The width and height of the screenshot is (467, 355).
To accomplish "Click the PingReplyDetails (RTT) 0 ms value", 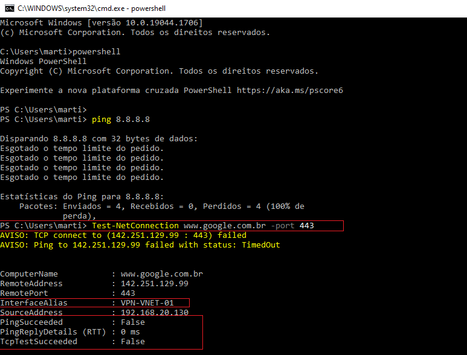I will point(130,332).
